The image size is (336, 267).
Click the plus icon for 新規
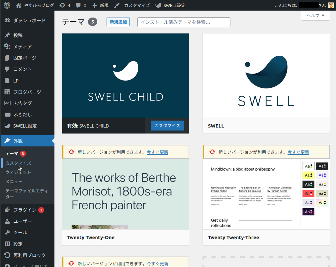click(x=95, y=5)
